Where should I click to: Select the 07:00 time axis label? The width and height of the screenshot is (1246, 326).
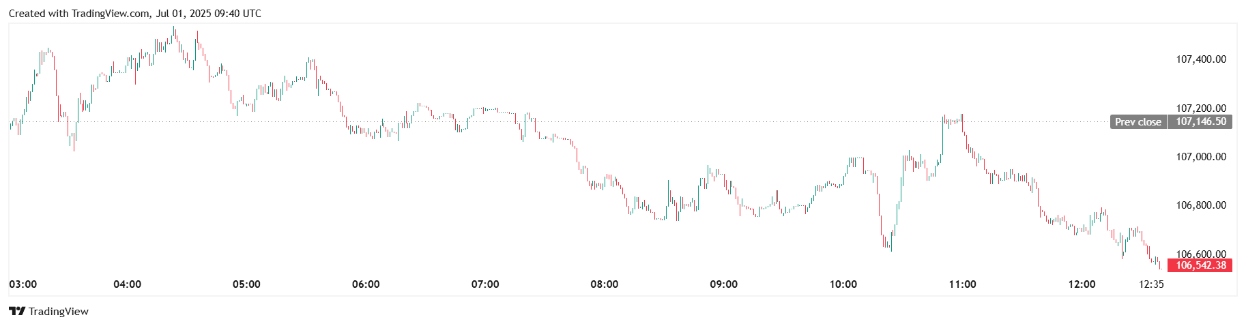pyautogui.click(x=485, y=284)
